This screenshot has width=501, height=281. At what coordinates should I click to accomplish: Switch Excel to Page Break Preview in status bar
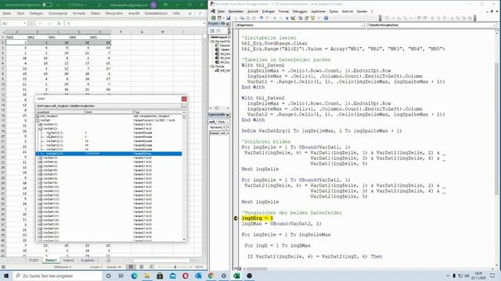coord(152,267)
